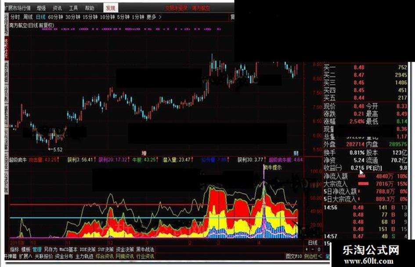Click the 超级疯牛 indicator name
This screenshot has height=267, width=415.
tap(18, 160)
